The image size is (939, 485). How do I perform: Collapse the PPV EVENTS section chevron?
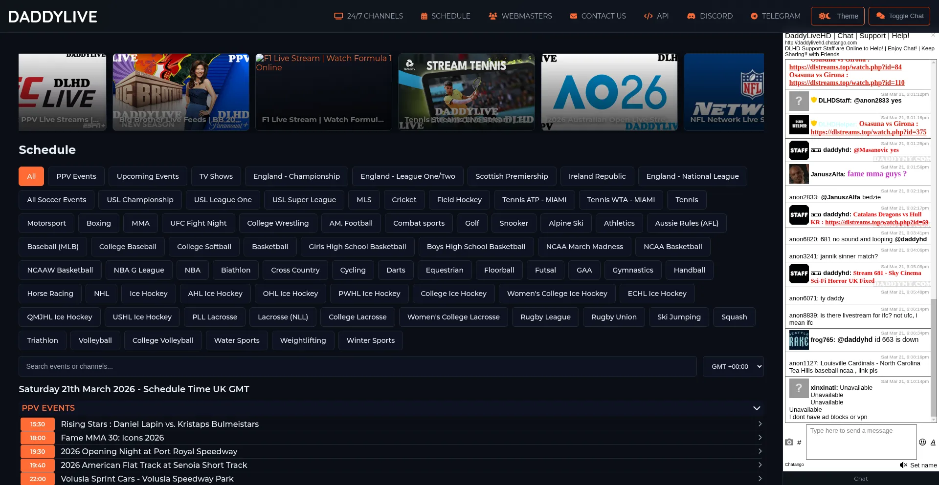coord(757,408)
